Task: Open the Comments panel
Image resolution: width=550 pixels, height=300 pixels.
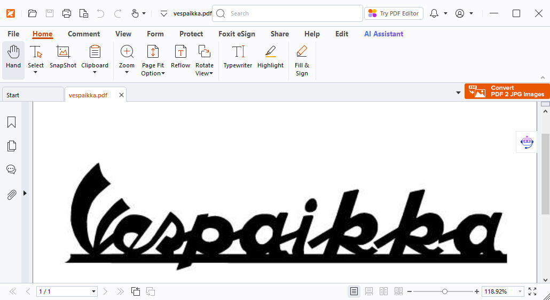Action: pos(11,170)
